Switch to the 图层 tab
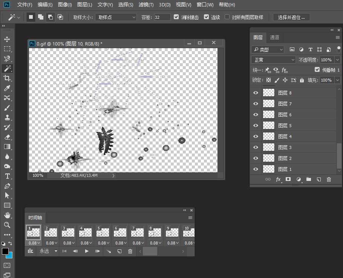This screenshot has width=343, height=278. (x=258, y=37)
